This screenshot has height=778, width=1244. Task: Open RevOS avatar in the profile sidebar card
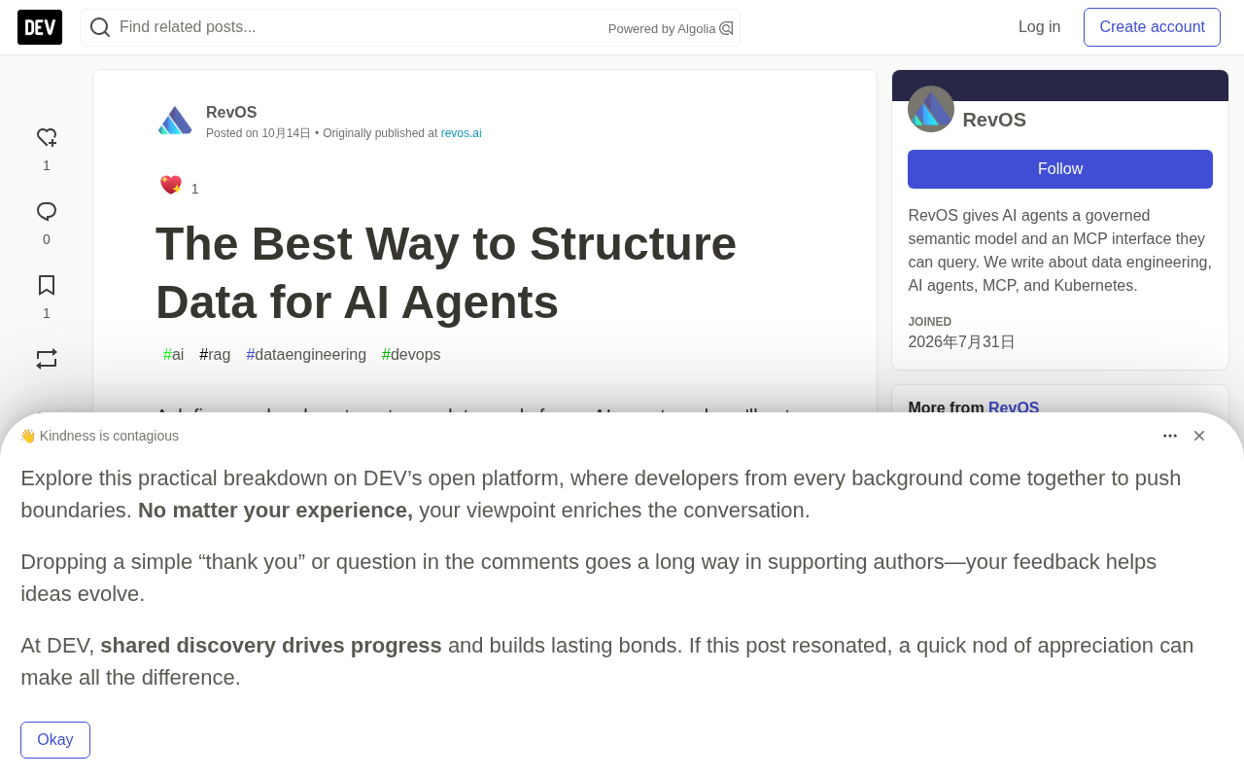click(931, 109)
